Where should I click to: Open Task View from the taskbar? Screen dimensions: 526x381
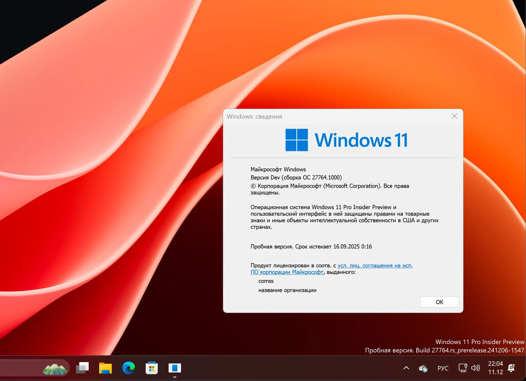pyautogui.click(x=82, y=368)
